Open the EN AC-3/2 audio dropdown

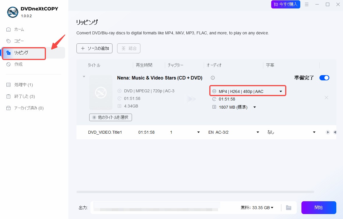233,132
